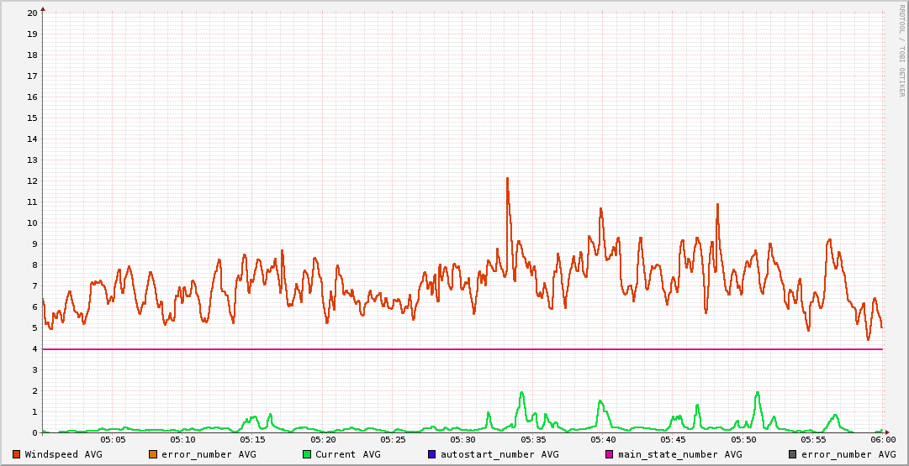Click the 05:30 time axis label
909x466 pixels.
462,439
